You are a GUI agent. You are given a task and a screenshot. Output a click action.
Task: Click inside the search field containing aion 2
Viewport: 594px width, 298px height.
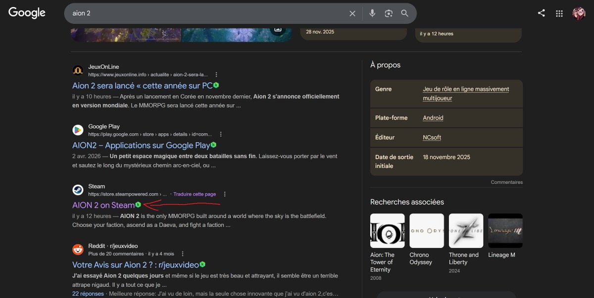click(x=208, y=13)
